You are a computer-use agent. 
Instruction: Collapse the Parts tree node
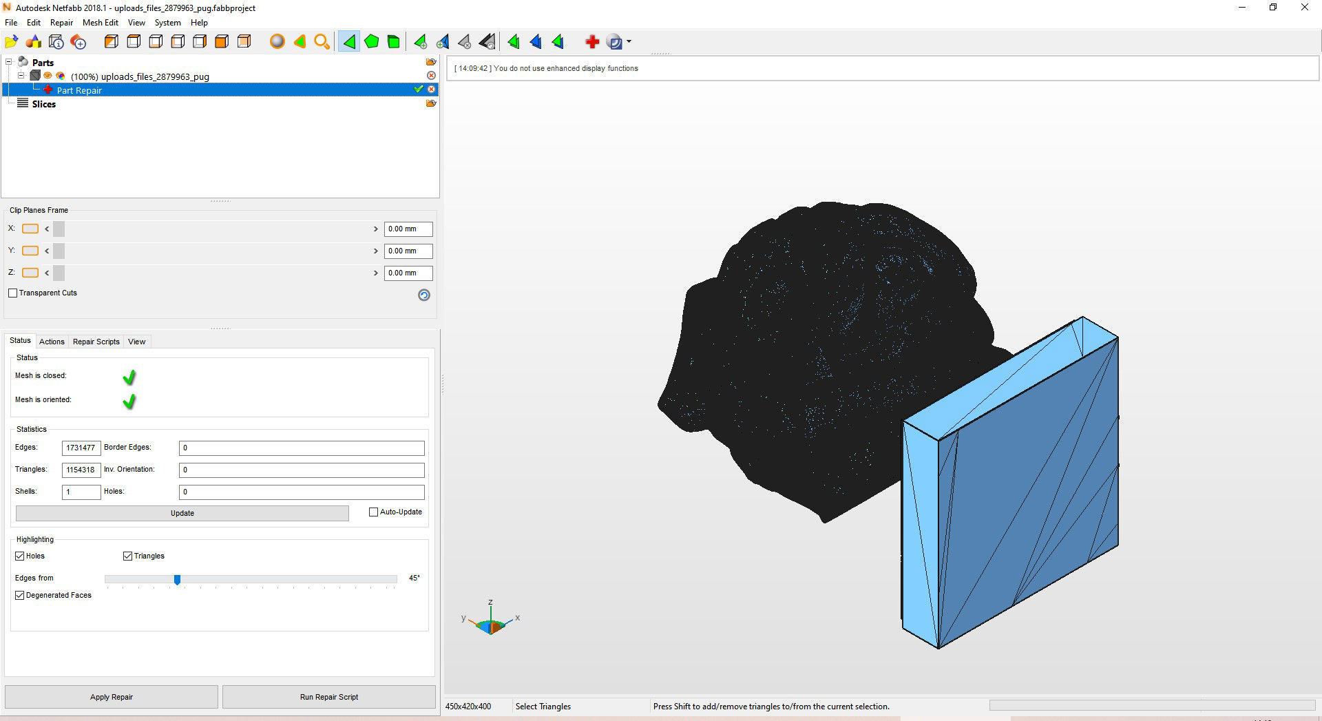point(9,62)
